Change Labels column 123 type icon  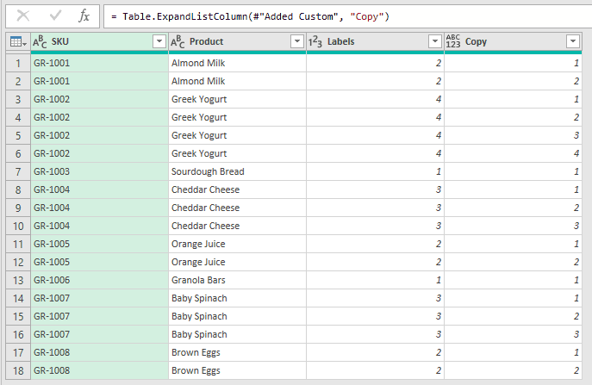315,41
